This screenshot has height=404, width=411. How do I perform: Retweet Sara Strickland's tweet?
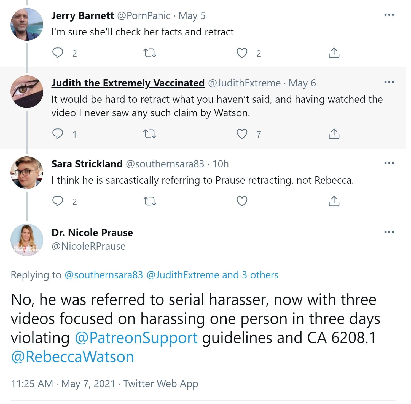(x=150, y=201)
